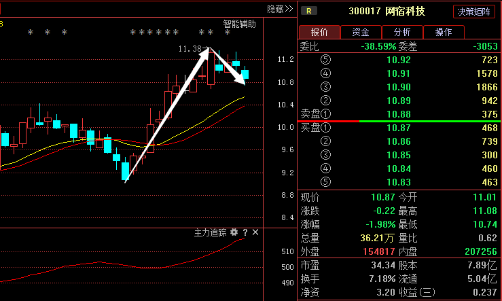502x301 pixels.
Task: Switch to the 分析 tab
Action: pyautogui.click(x=402, y=32)
